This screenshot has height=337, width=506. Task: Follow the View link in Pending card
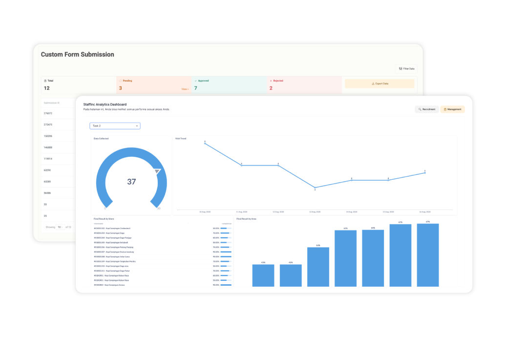tap(185, 89)
